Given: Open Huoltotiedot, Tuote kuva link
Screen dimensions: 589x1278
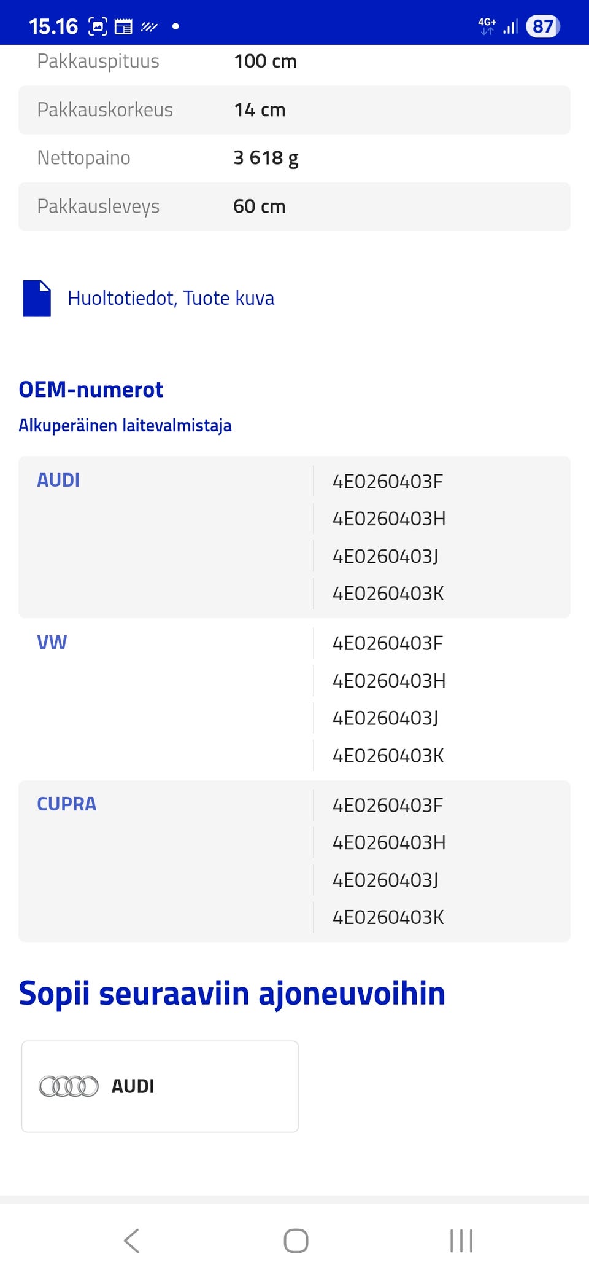Looking at the screenshot, I should point(171,299).
